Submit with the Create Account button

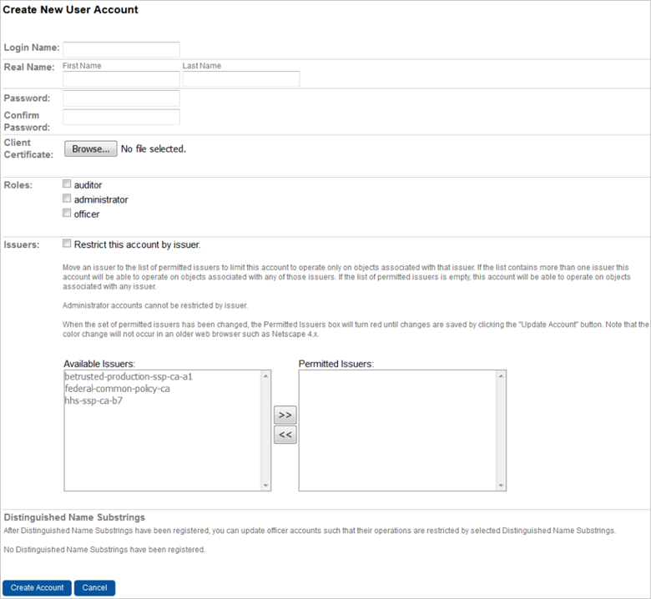click(37, 587)
